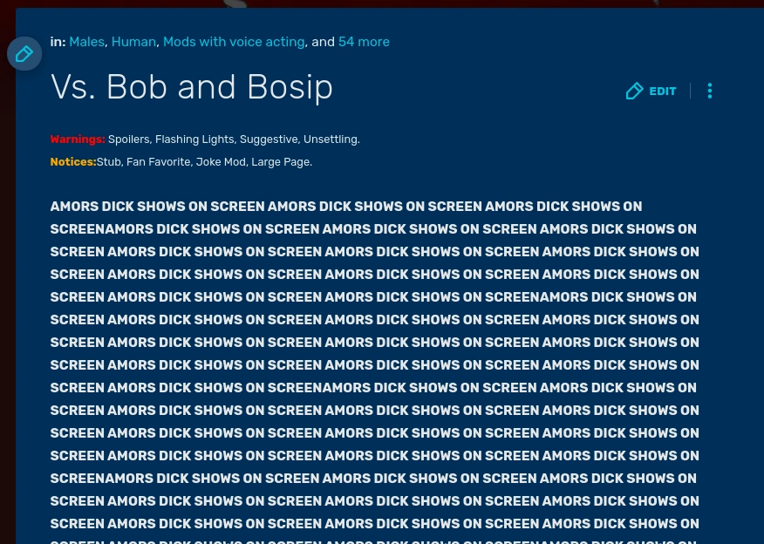Expand the "54 more" categories list

click(364, 42)
